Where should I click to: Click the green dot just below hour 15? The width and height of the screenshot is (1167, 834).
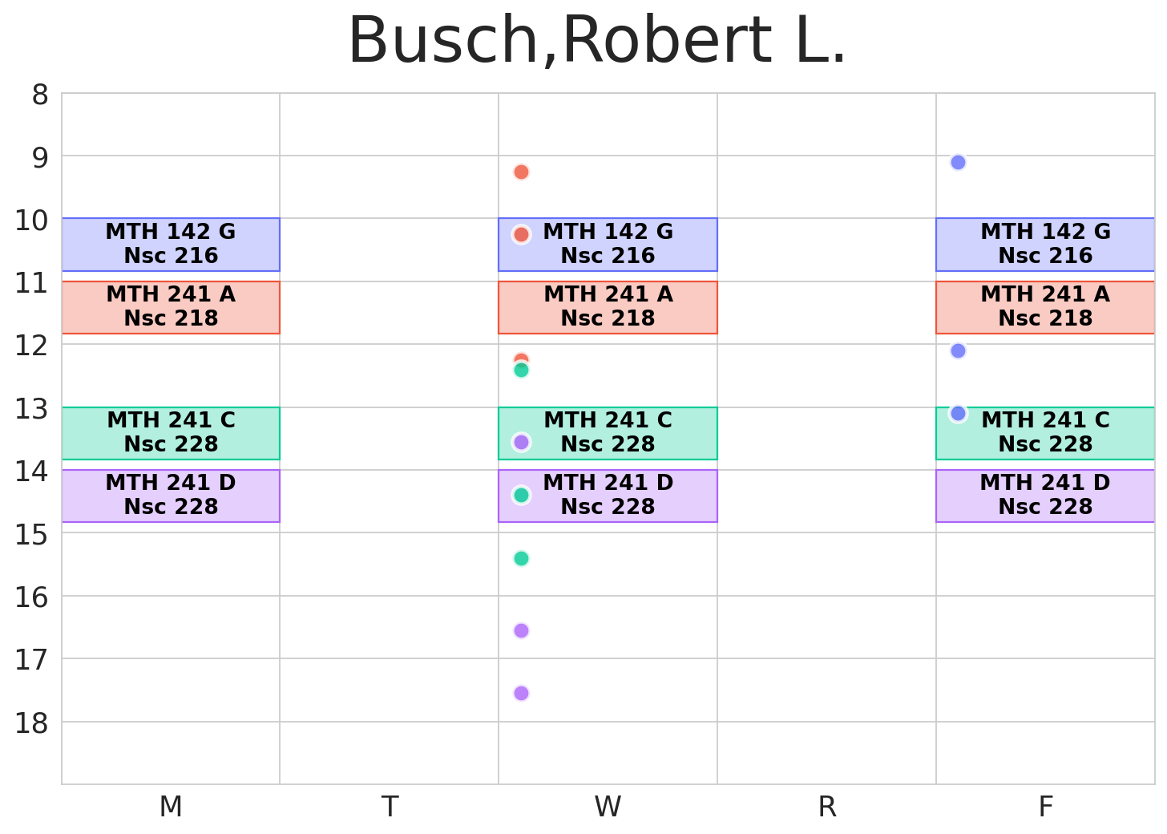(x=521, y=558)
